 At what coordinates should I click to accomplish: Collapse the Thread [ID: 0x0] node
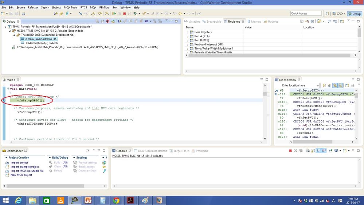(x=14, y=35)
